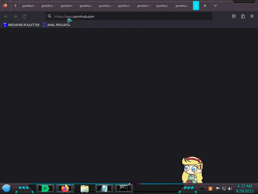Open the Start menu orb
The width and height of the screenshot is (258, 194).
(x=7, y=188)
